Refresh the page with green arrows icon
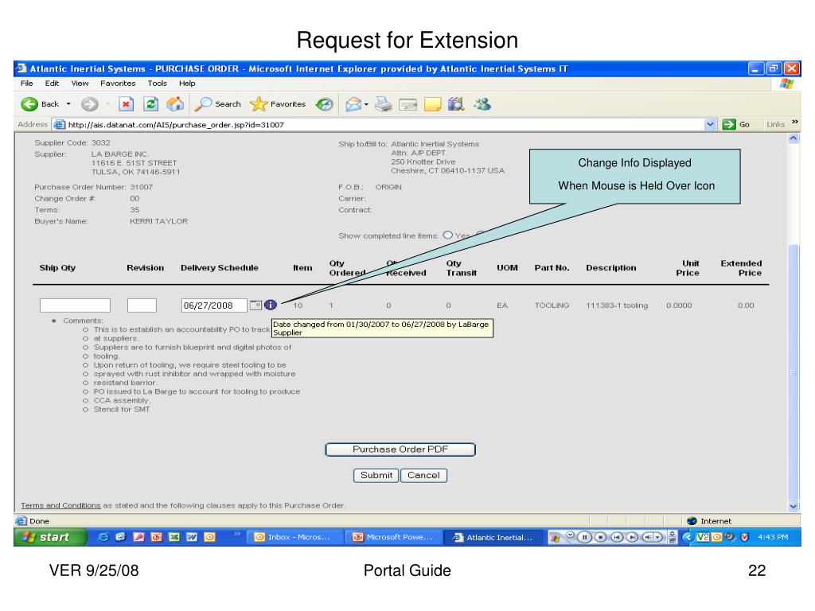This screenshot has width=815, height=611. pos(150,104)
